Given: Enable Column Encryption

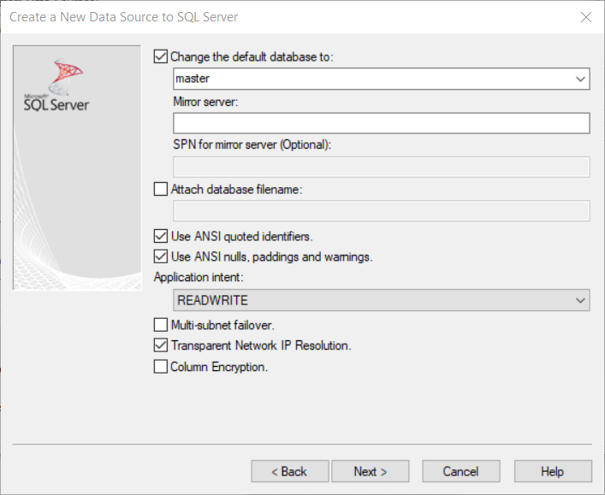Looking at the screenshot, I should (161, 367).
